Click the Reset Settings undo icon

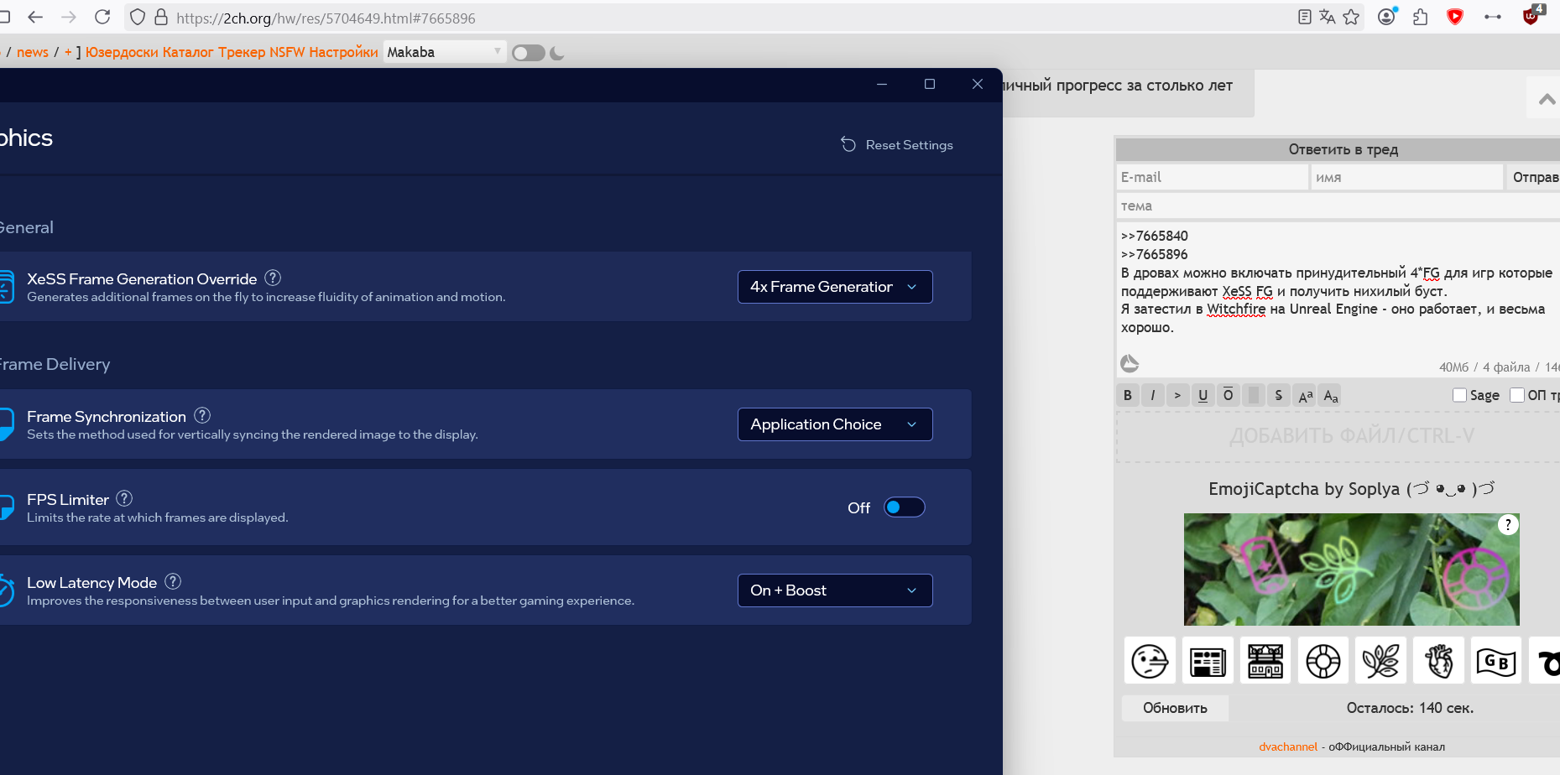(848, 144)
